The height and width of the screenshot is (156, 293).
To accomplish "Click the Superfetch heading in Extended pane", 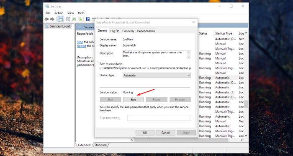I will 85,34.
